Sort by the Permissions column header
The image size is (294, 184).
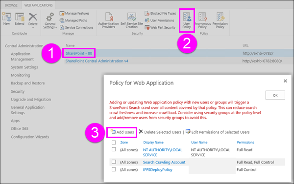[245, 143]
